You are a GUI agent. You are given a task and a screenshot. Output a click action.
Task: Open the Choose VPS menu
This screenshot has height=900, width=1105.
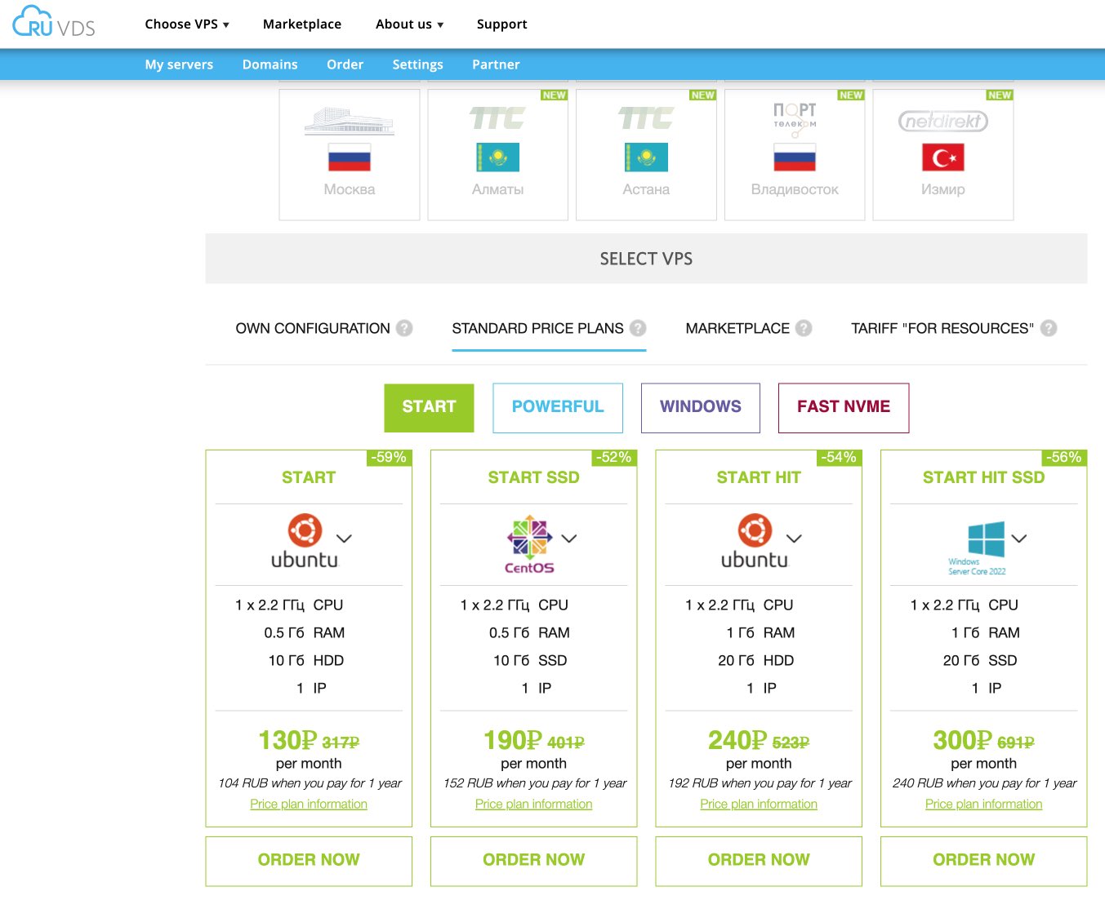click(186, 24)
